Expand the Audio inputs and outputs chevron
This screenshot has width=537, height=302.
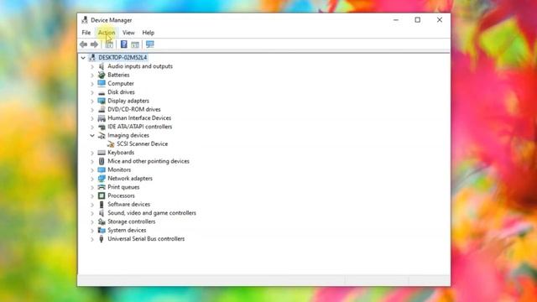[92, 66]
